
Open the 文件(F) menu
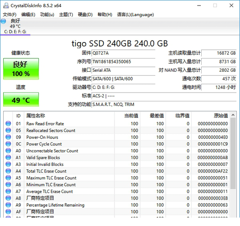tap(10, 14)
